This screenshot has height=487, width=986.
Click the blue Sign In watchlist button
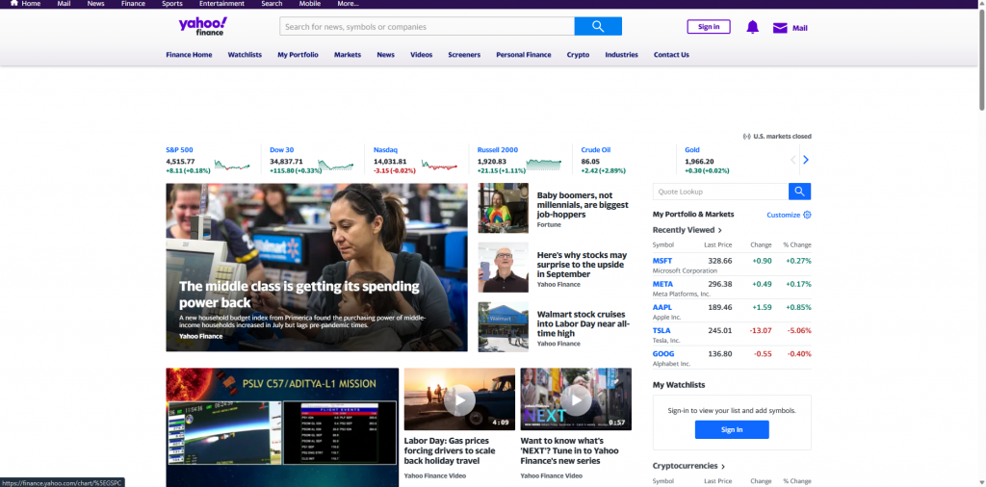732,430
